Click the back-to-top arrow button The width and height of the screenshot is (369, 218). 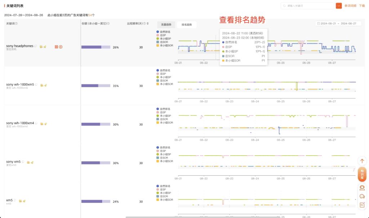point(362,161)
